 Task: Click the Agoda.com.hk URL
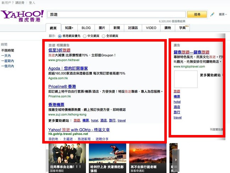pos(58,78)
